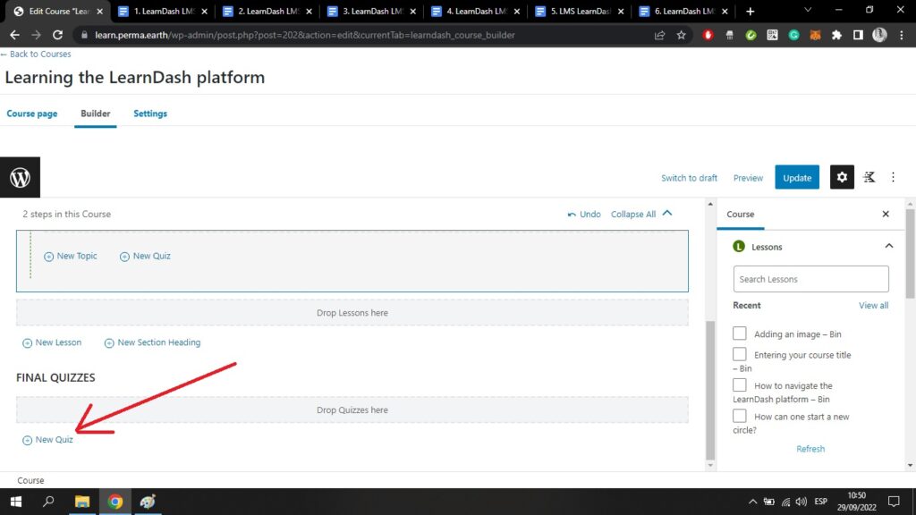Screen dimensions: 916x515
Task: Collapse the Lessons panel section
Action: click(888, 247)
